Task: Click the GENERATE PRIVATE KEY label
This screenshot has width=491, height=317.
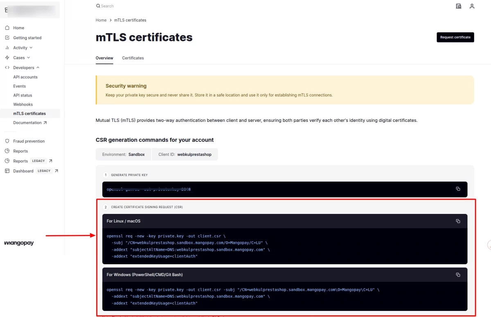Action: (129, 175)
